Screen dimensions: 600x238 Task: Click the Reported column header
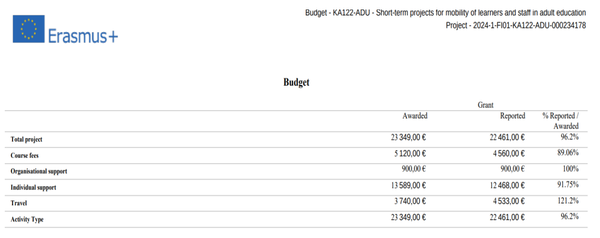[512, 116]
